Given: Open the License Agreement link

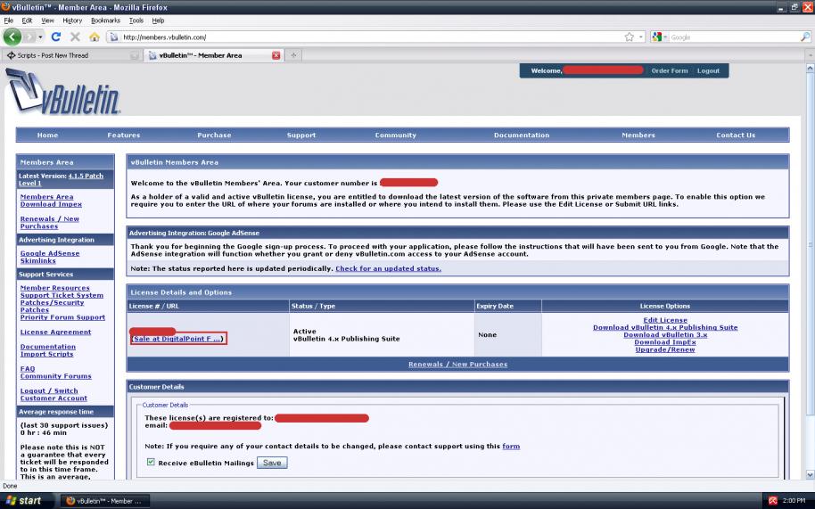Looking at the screenshot, I should [x=55, y=332].
